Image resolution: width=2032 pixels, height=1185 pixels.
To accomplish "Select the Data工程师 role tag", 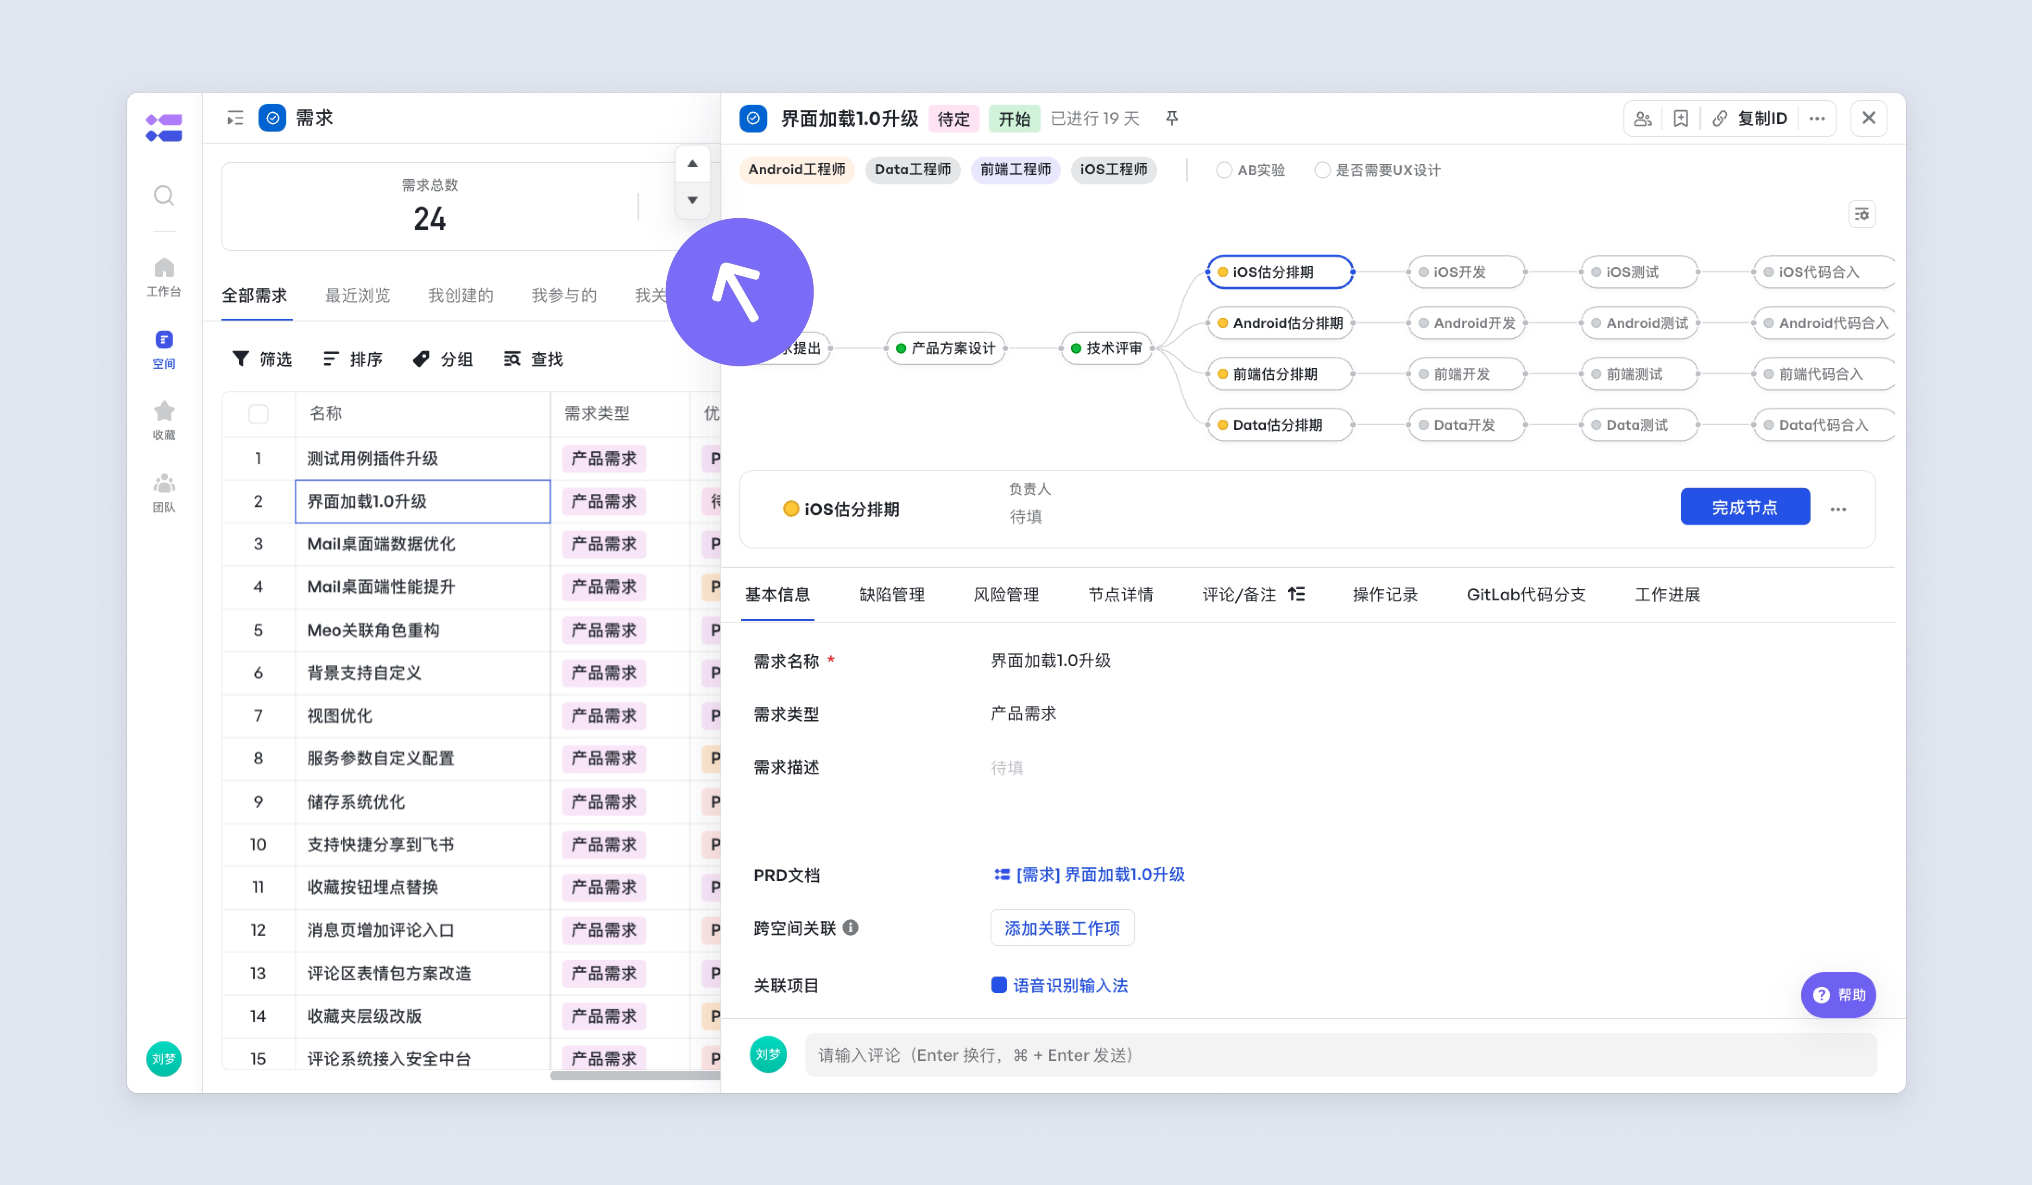I will (913, 169).
